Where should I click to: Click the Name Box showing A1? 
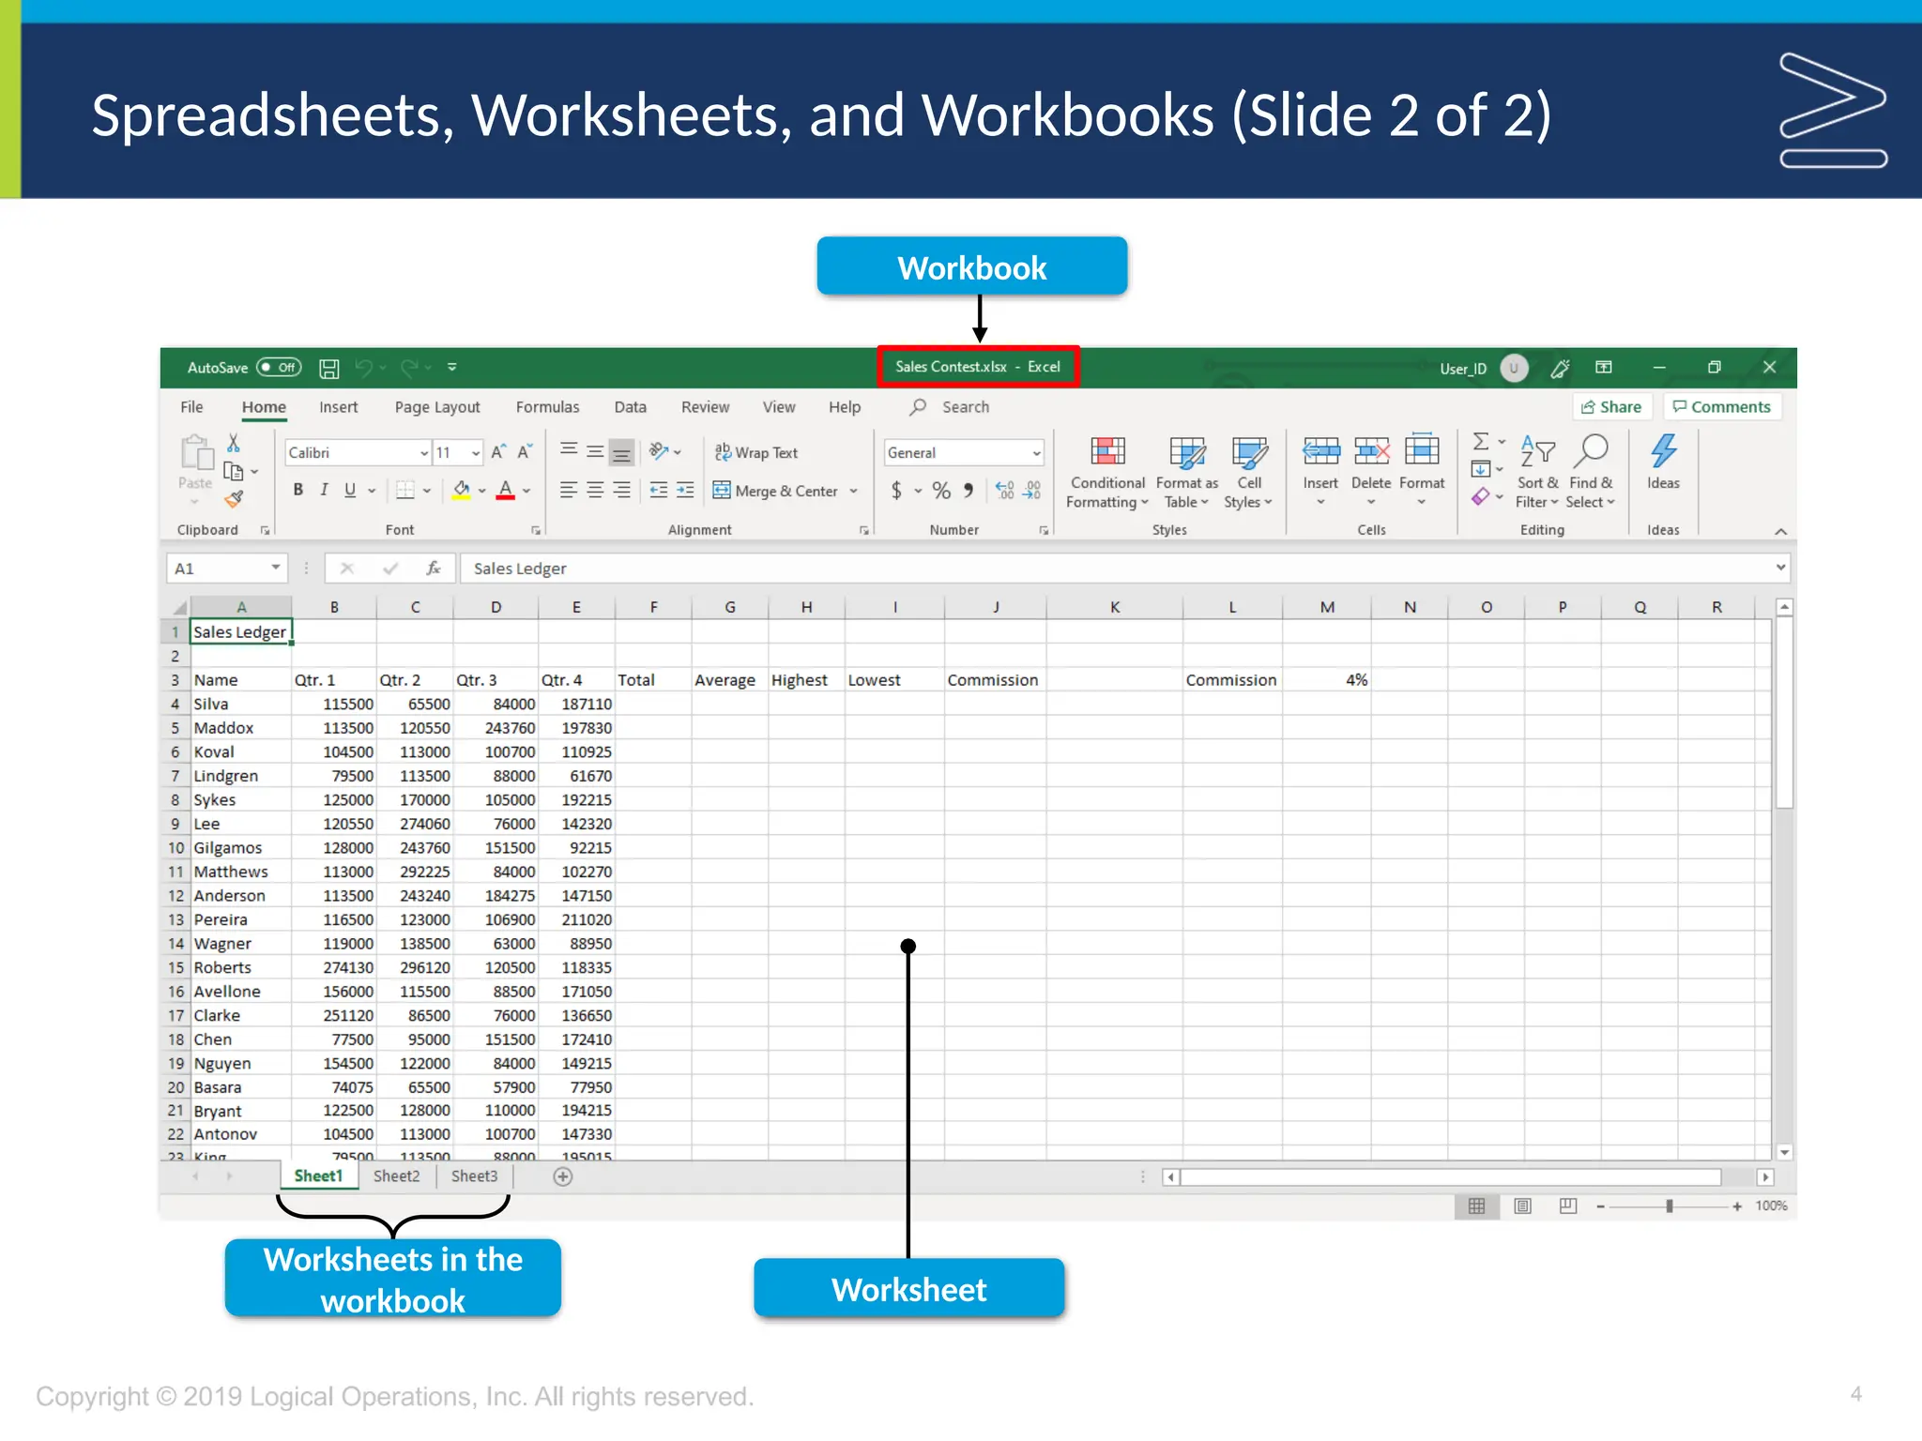225,569
